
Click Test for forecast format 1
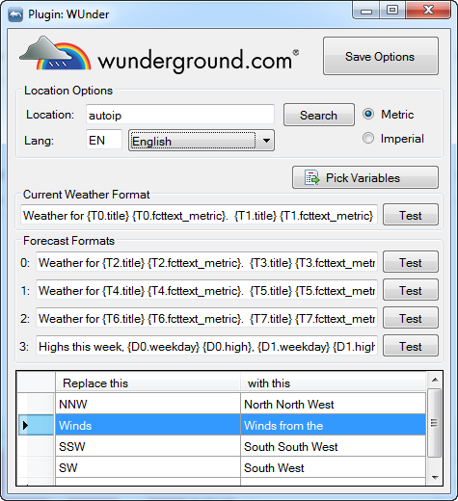point(411,290)
